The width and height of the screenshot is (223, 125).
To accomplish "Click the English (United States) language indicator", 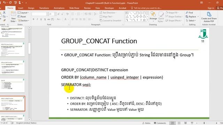I will (x=26, y=123).
